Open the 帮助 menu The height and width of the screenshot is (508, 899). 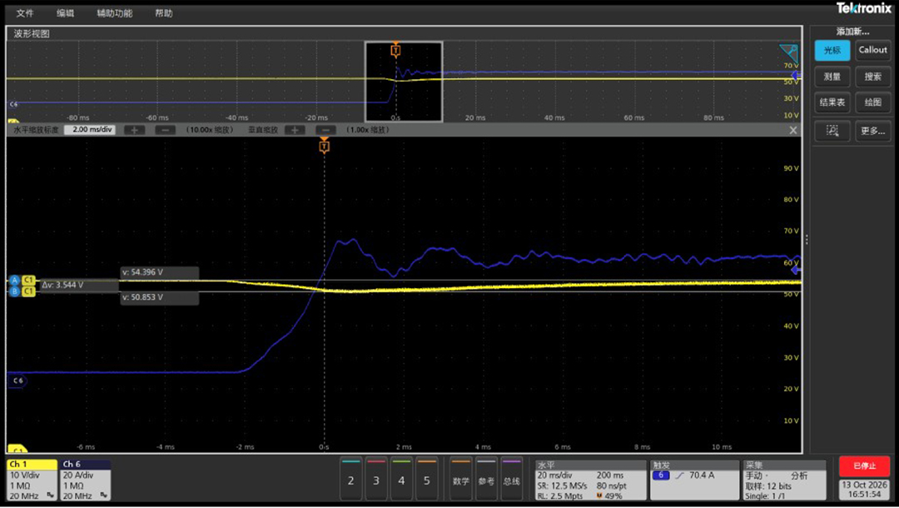coord(164,12)
